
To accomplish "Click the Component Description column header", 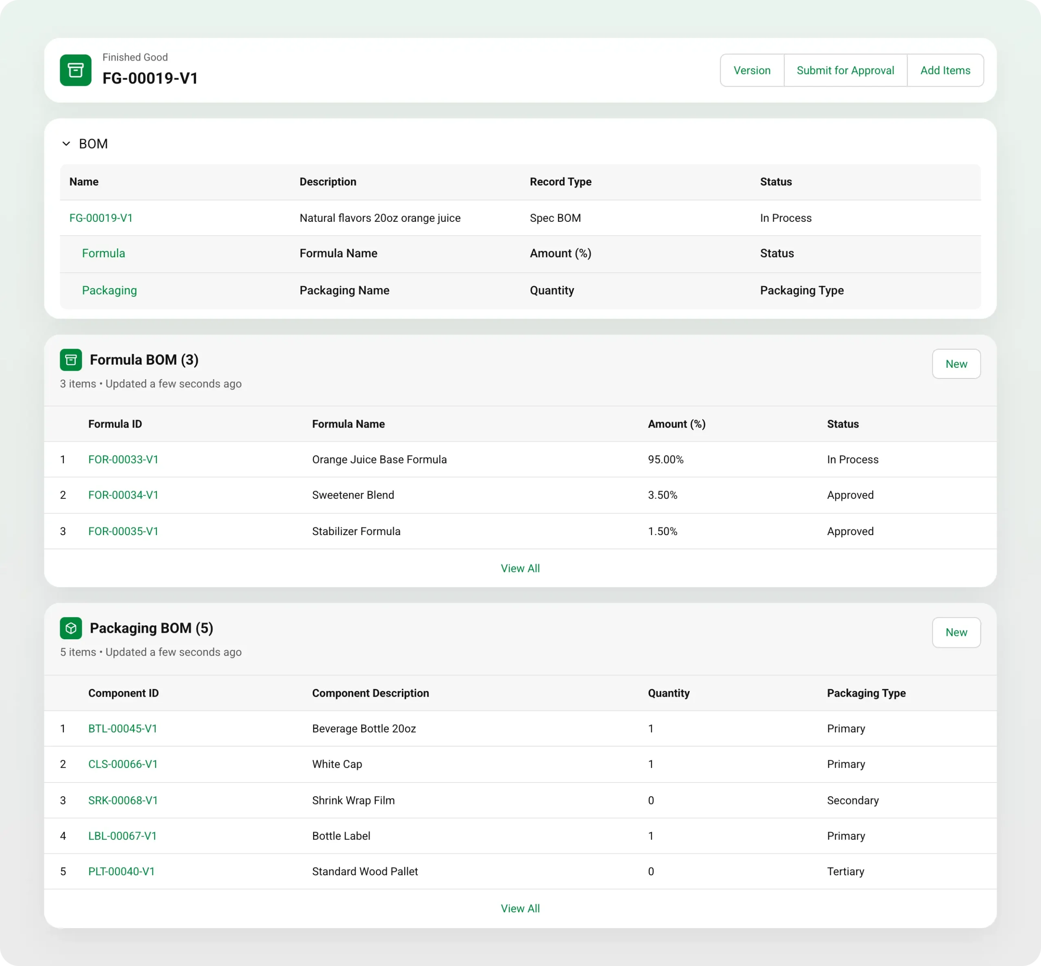I will 370,693.
